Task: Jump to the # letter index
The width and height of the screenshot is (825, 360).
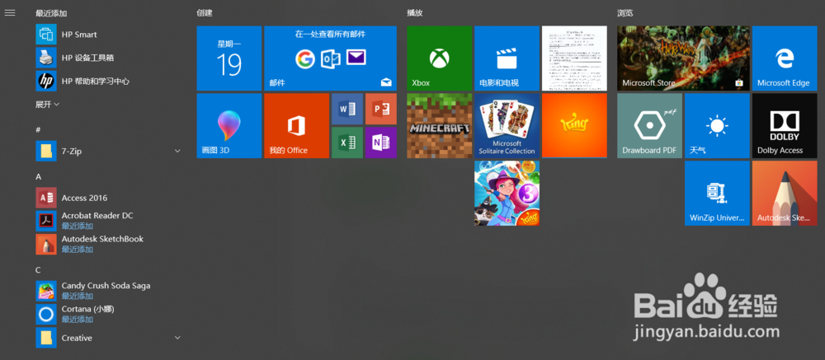Action: (x=38, y=130)
